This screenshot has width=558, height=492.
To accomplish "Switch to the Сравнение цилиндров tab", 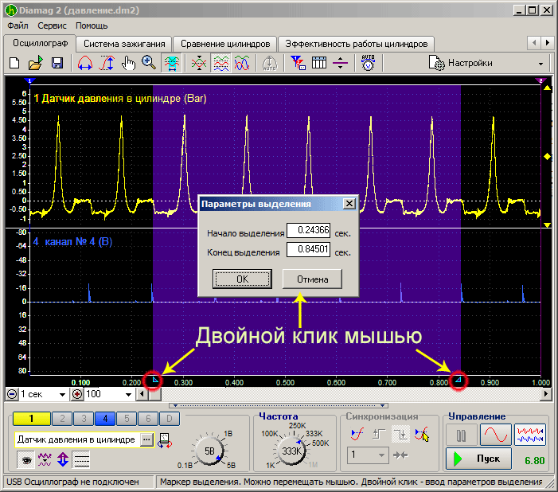I will [225, 44].
